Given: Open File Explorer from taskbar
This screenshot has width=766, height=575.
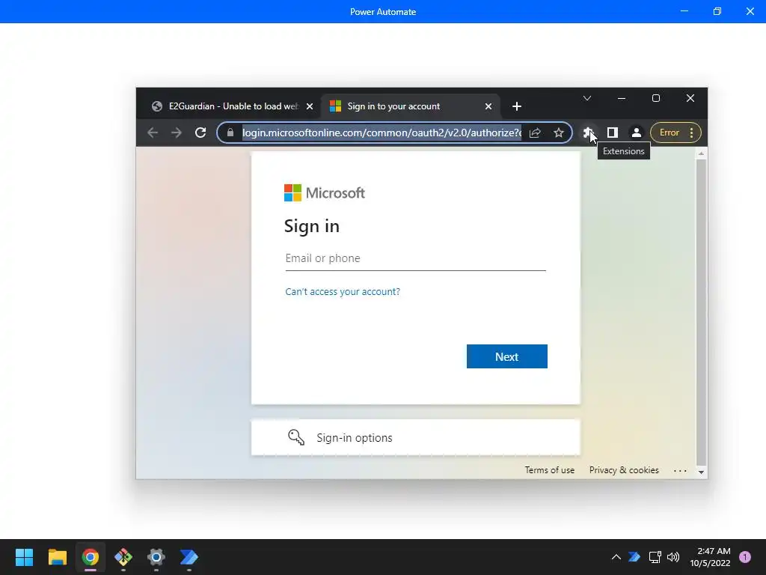Looking at the screenshot, I should click(x=57, y=557).
